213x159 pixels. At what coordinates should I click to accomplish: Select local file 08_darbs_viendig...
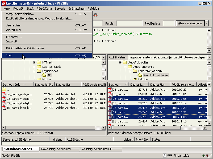19,99
